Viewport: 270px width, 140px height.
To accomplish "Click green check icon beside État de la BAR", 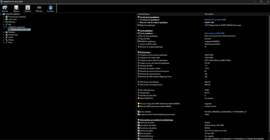I will (x=139, y=106).
